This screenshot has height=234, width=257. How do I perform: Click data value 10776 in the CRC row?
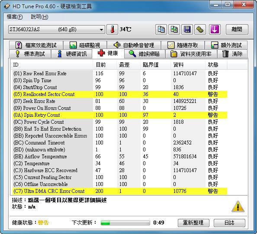coord(180,191)
